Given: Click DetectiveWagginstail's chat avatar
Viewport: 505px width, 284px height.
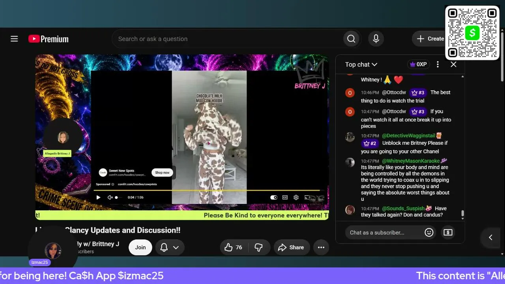Looking at the screenshot, I should (350, 136).
